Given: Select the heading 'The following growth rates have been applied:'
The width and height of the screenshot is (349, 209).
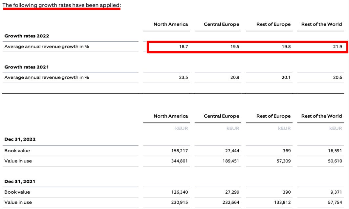Looking at the screenshot, I should point(62,5).
